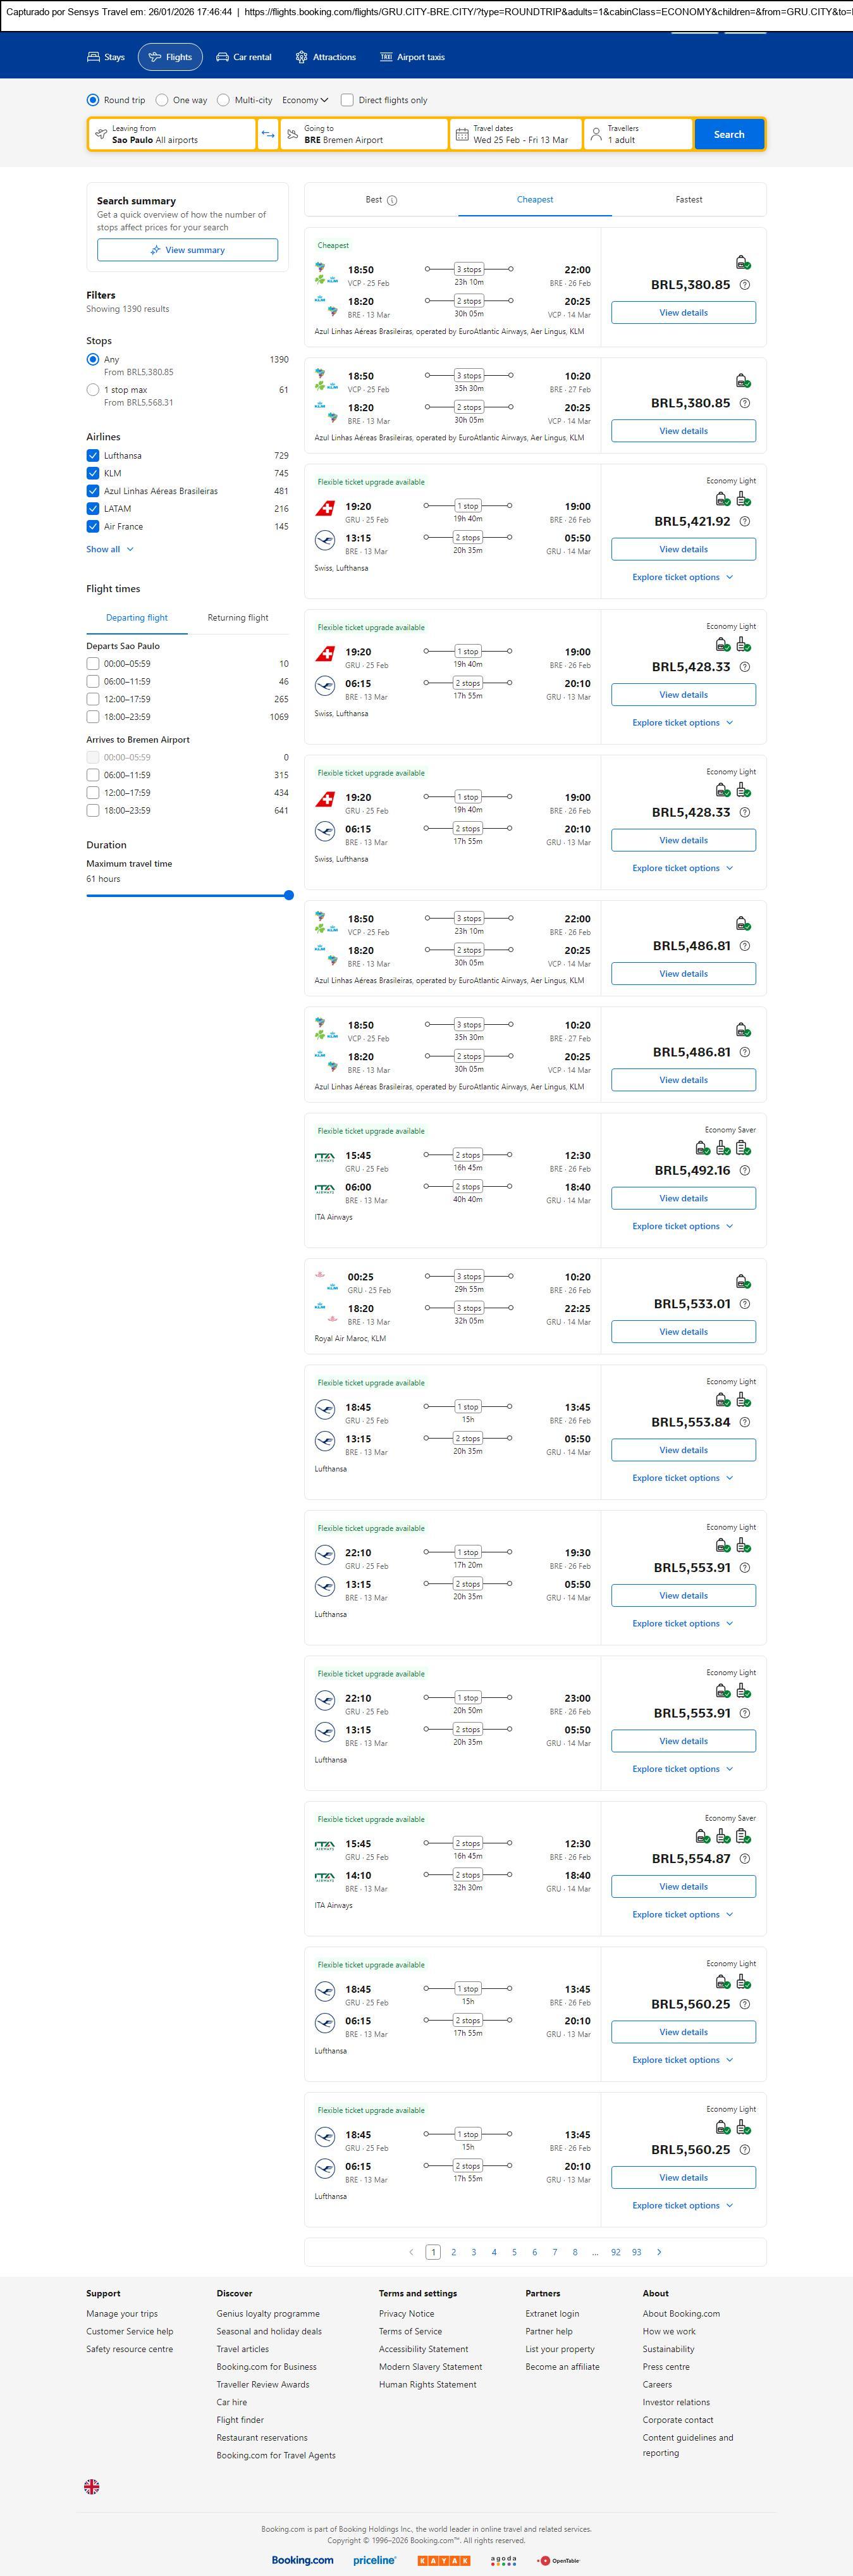Switch to the Fastest sorting tab
The image size is (853, 2576).
[x=688, y=200]
